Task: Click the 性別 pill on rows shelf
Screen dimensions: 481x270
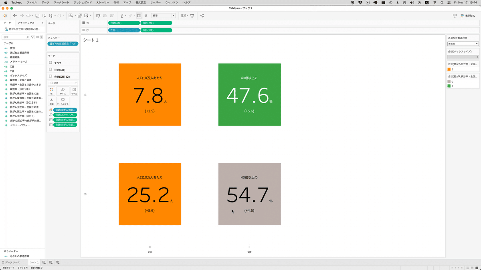Action: click(124, 30)
